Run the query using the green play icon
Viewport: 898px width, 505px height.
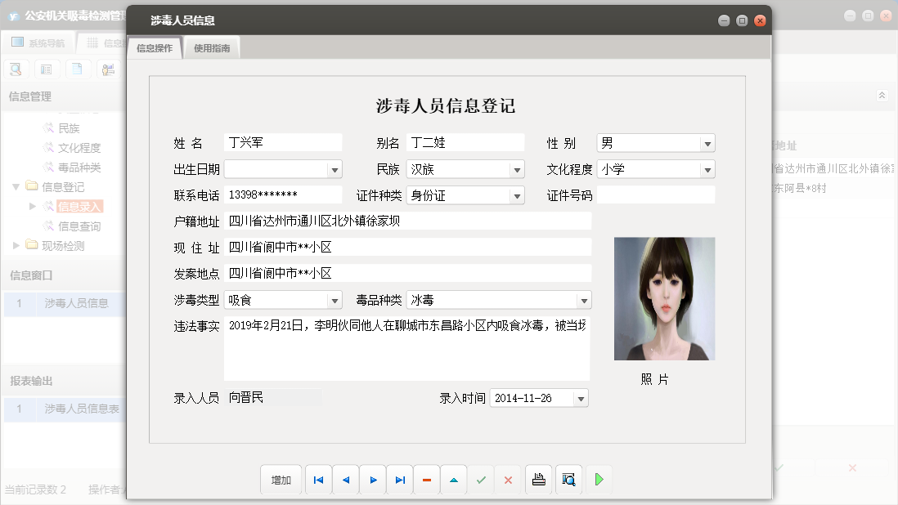click(x=599, y=480)
